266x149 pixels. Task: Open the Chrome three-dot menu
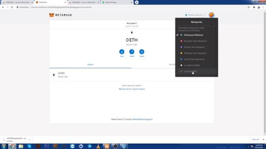coord(263,7)
